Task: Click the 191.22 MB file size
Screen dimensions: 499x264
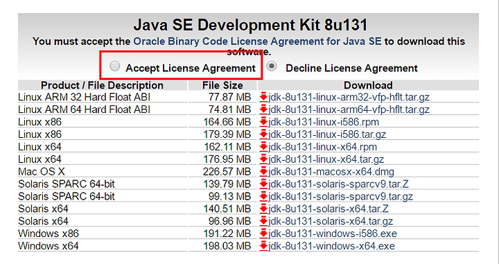Action: 227,234
